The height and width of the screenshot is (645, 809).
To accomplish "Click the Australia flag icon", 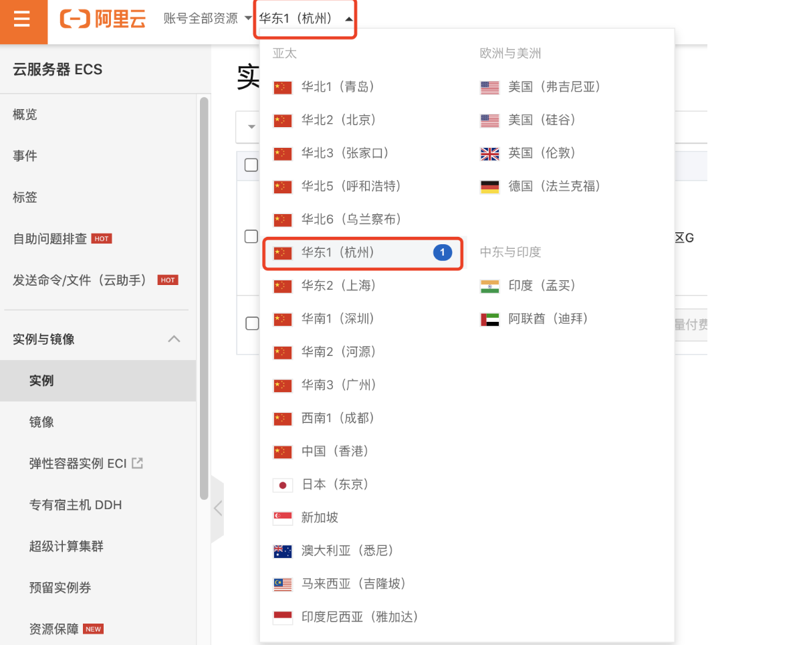I will click(x=283, y=551).
